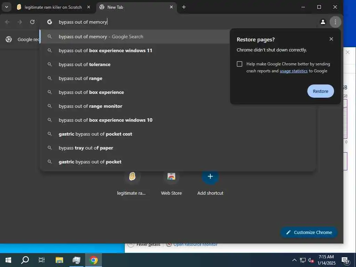Open the Task Manager taskbar icon
The width and height of the screenshot is (356, 267).
(x=76, y=260)
